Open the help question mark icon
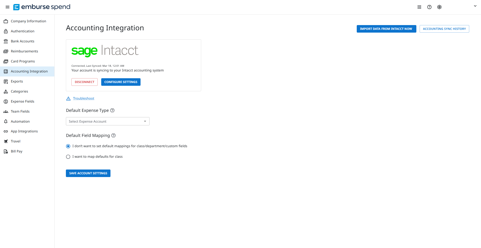The image size is (481, 248). [429, 7]
